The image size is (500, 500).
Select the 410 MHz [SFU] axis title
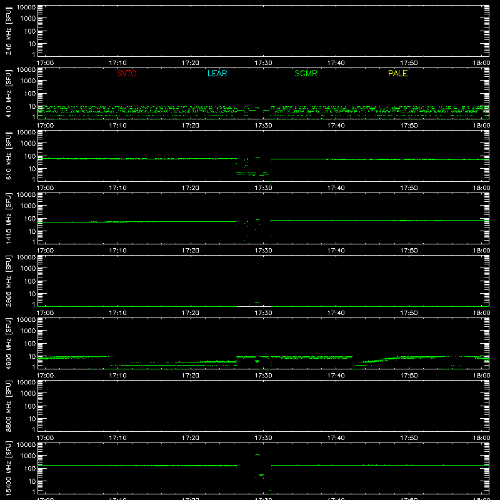(x=8, y=93)
